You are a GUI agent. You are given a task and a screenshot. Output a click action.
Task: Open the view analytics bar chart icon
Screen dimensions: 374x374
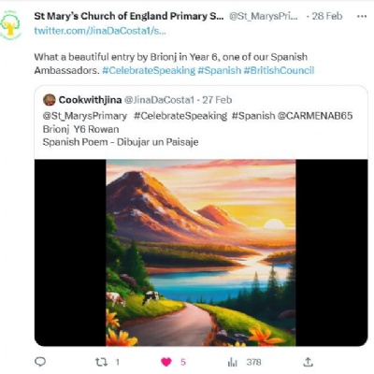coord(232,362)
